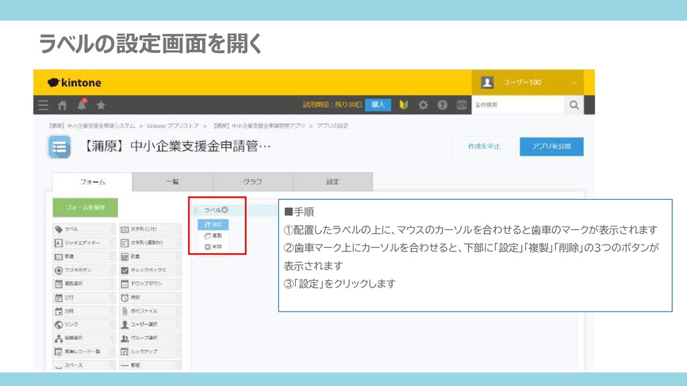Expand the ユーザー100 account dropdown
The height and width of the screenshot is (386, 687).
(527, 82)
